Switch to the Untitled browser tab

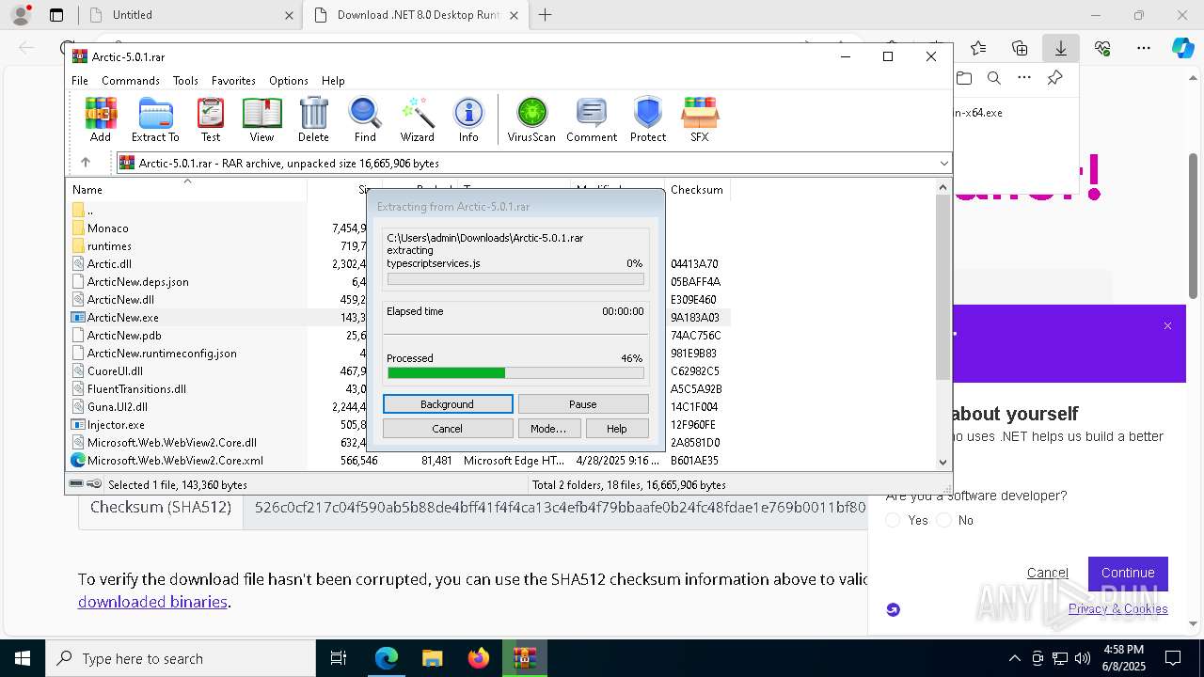(x=188, y=15)
